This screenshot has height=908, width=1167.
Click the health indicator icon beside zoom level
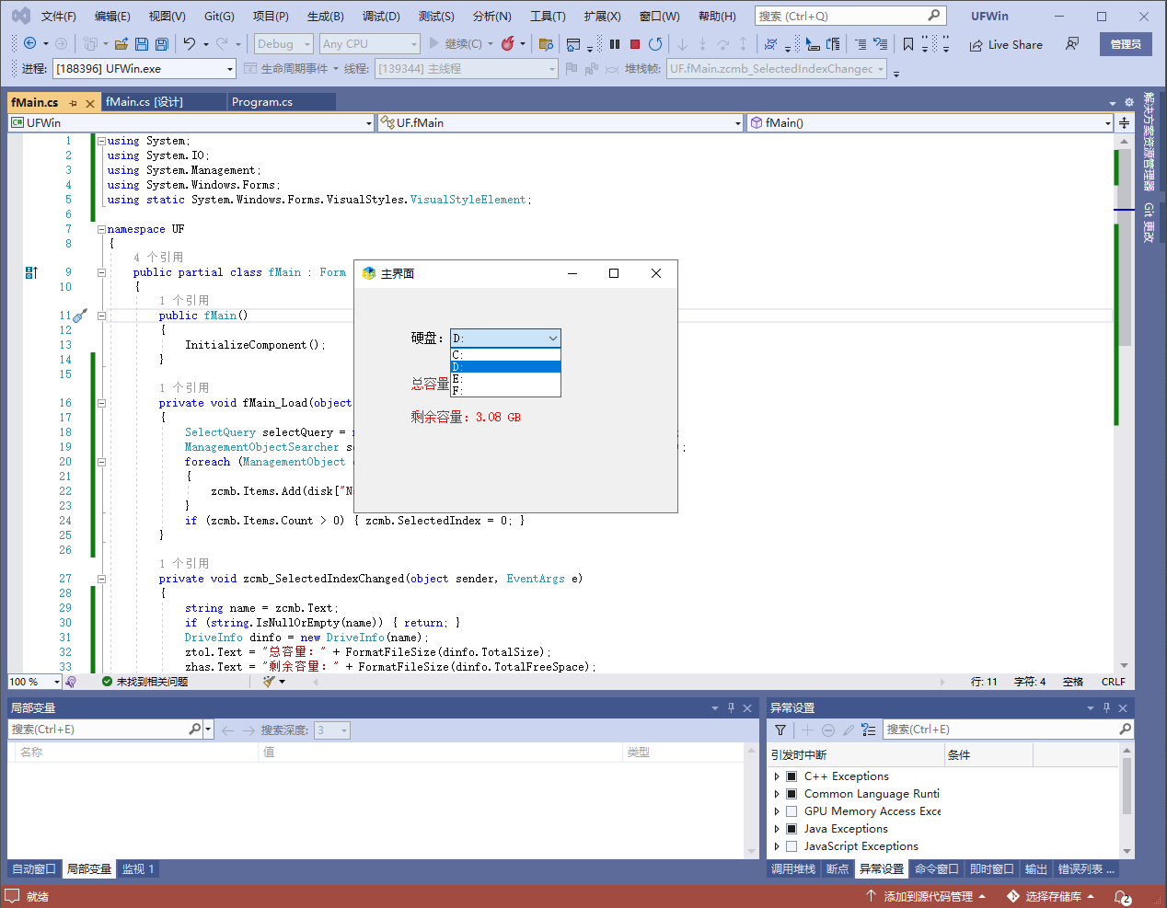point(71,682)
